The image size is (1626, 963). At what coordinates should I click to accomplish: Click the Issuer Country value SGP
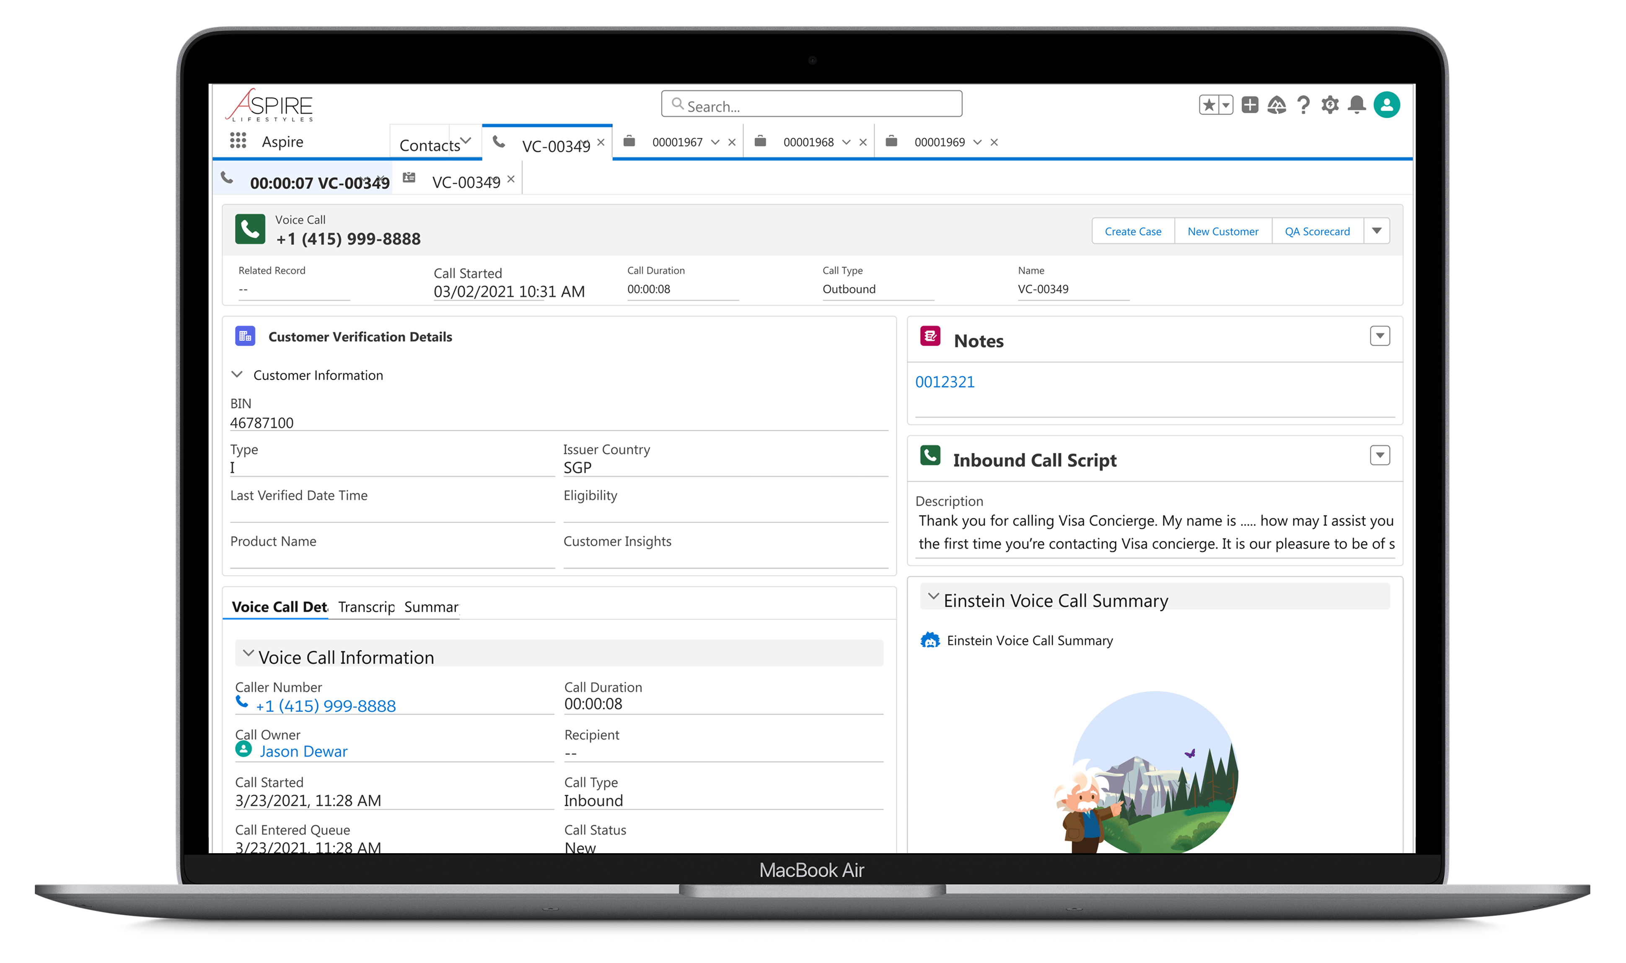point(577,468)
